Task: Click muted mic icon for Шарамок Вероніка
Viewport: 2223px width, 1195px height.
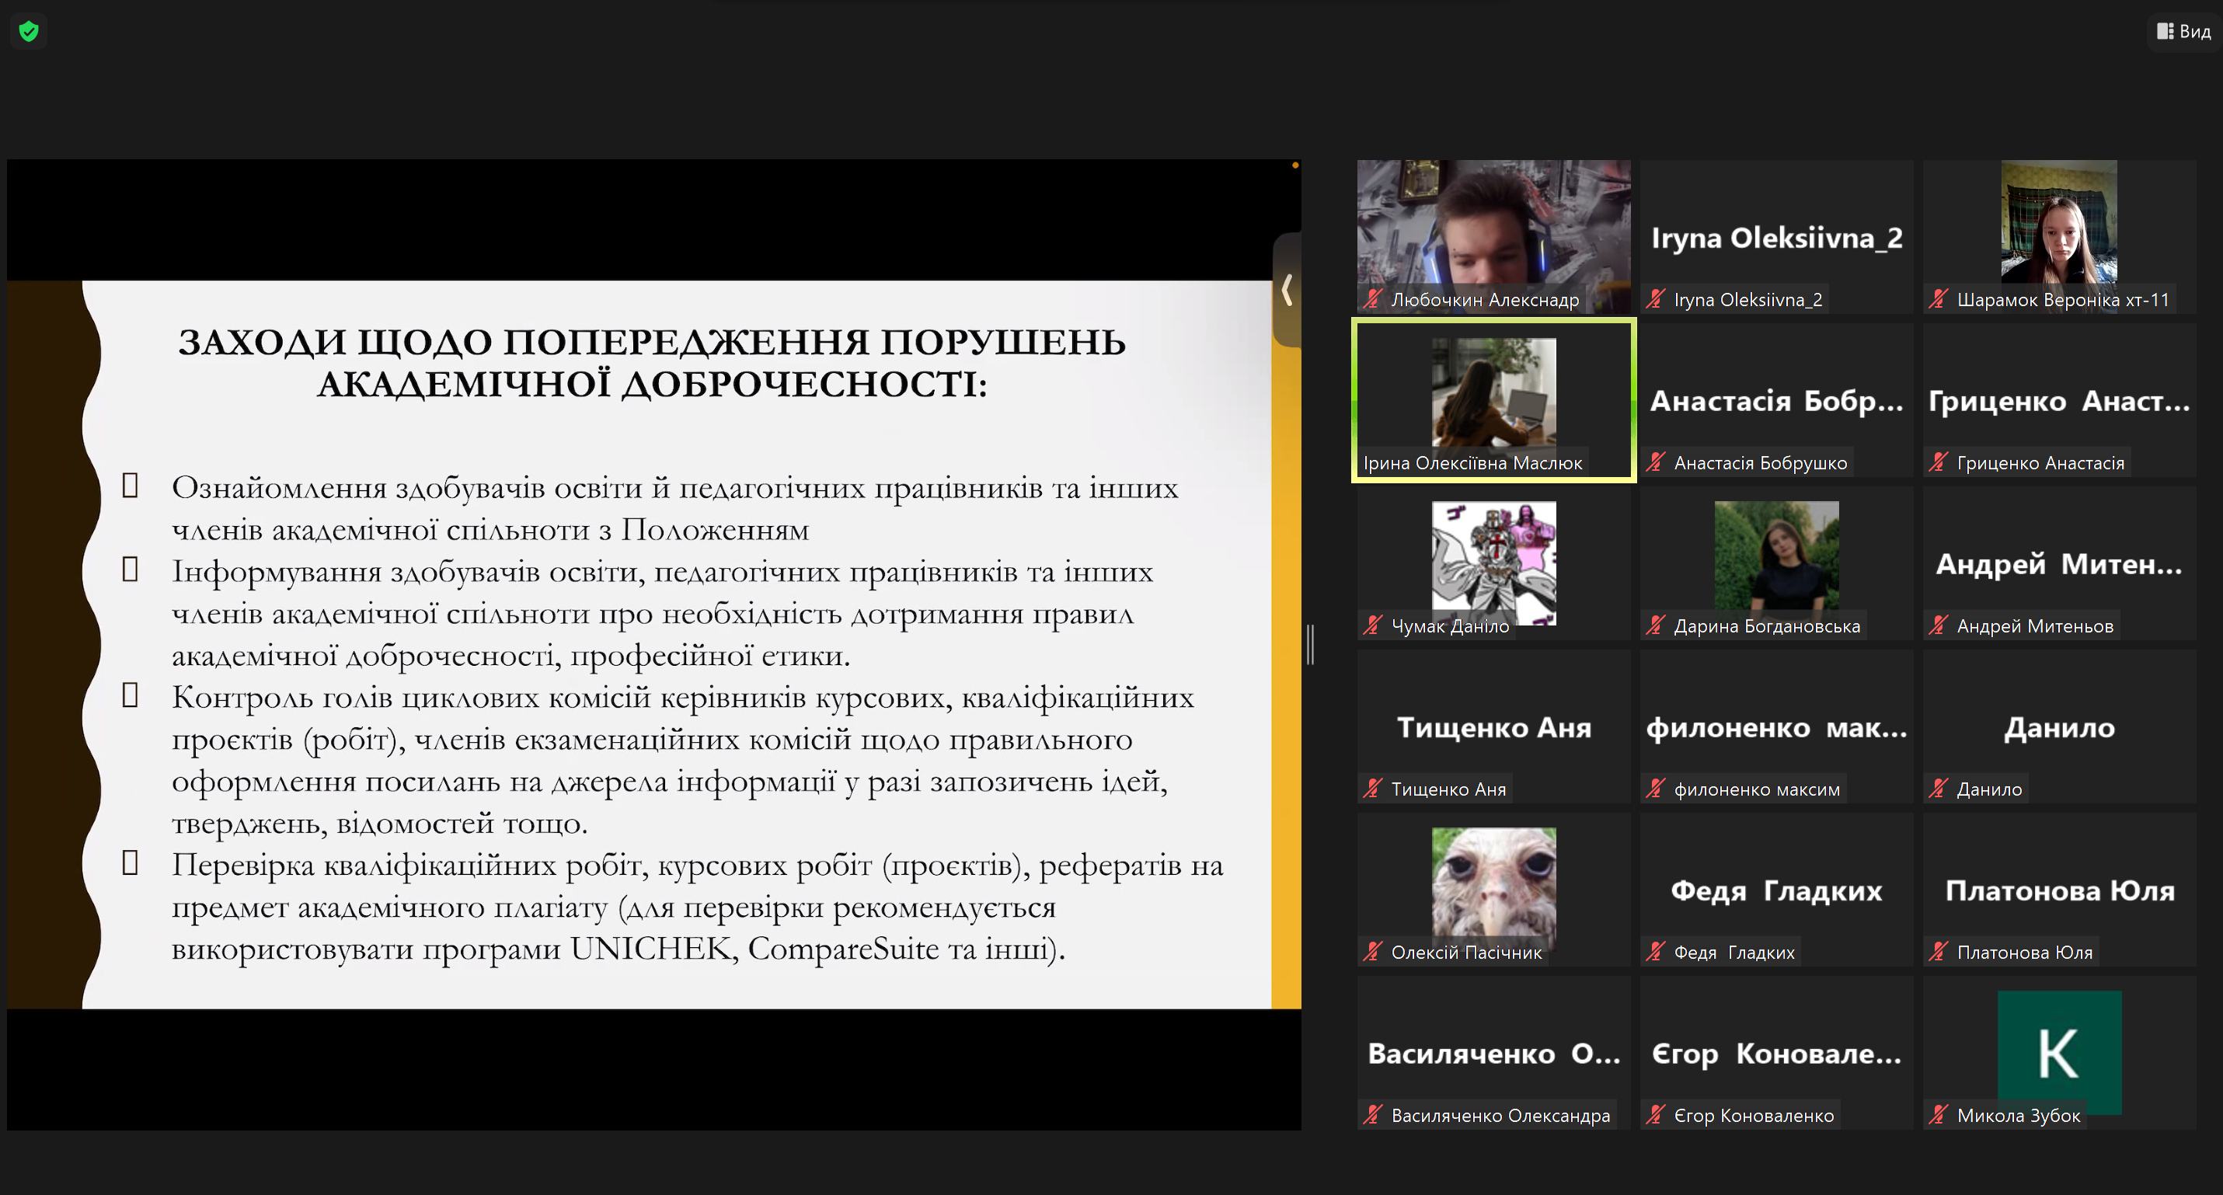Action: pyautogui.click(x=1938, y=299)
